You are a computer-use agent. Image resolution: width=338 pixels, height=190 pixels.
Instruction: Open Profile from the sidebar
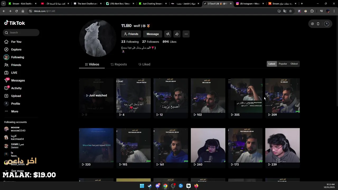pos(16,104)
